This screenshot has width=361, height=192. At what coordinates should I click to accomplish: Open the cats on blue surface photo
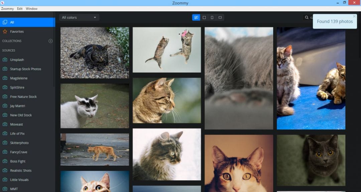click(x=311, y=78)
